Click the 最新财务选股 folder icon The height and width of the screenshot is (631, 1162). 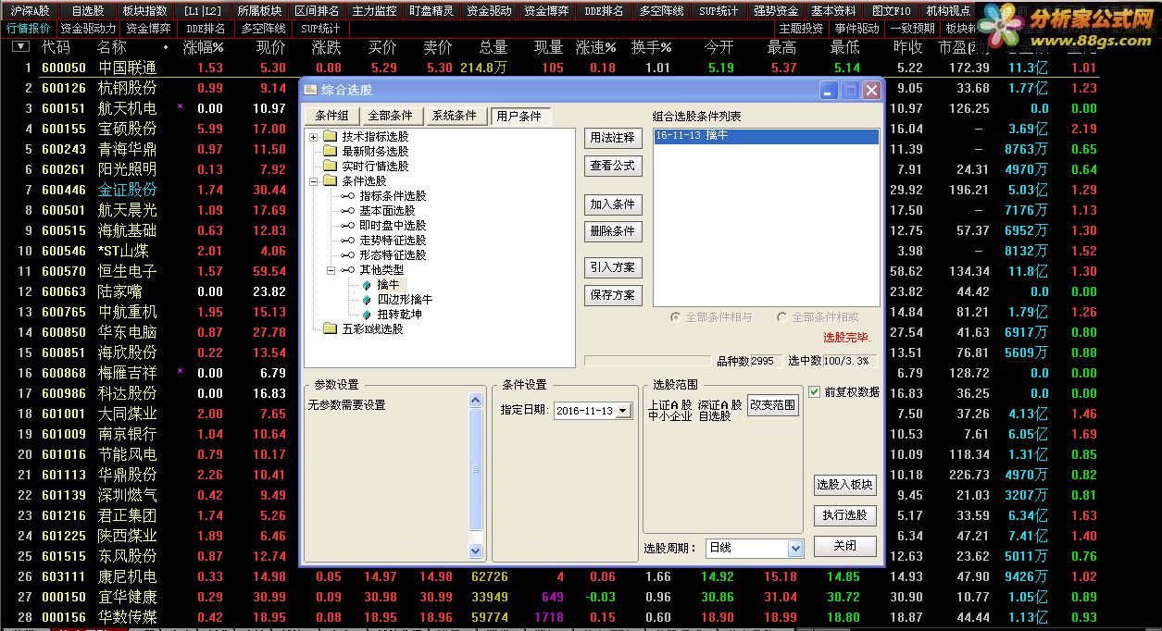(x=331, y=152)
